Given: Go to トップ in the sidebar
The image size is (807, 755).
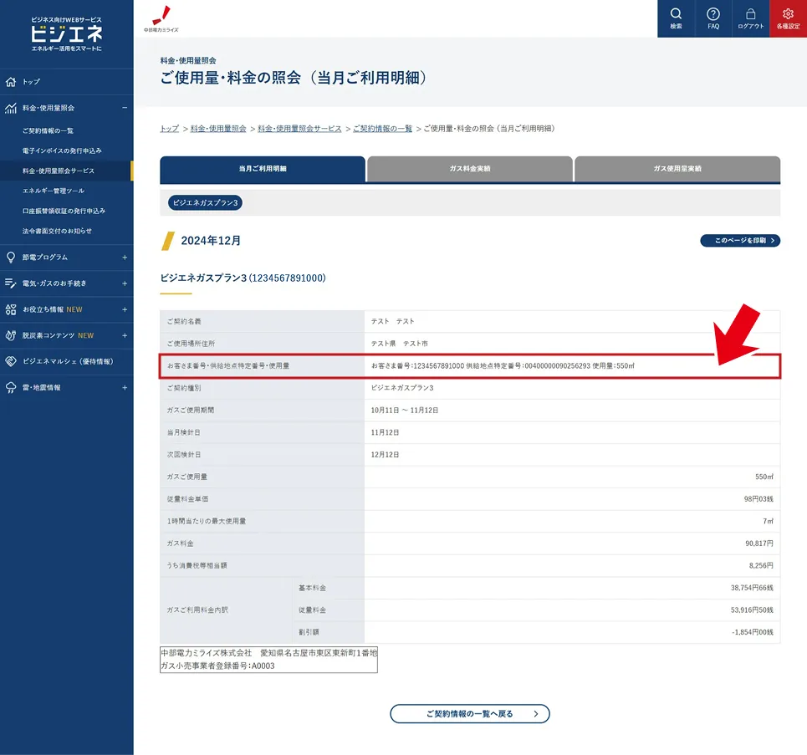Looking at the screenshot, I should 31,82.
